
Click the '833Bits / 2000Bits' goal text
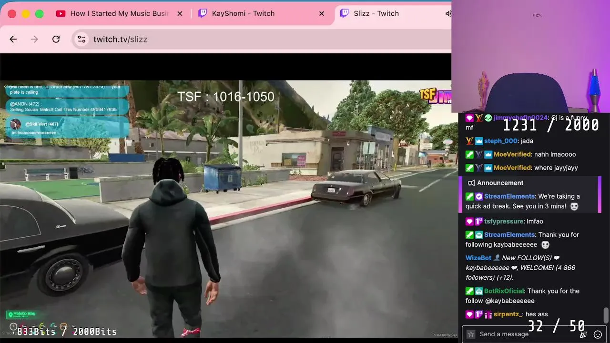tap(67, 332)
